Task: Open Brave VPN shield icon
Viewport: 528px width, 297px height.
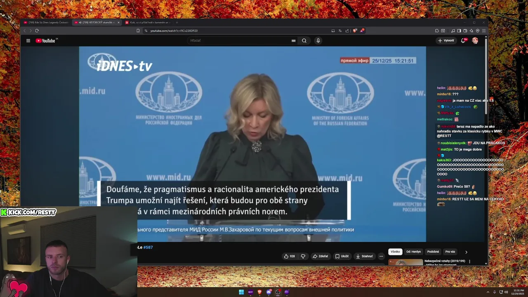Action: [x=478, y=31]
